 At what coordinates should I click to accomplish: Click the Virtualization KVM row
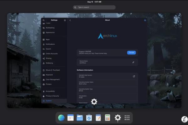(107, 97)
